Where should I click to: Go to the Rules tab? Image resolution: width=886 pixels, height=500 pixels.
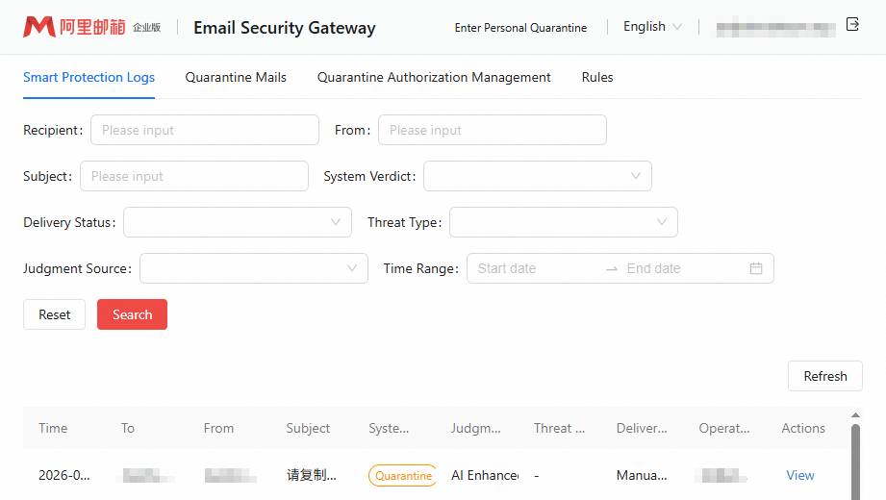point(597,77)
